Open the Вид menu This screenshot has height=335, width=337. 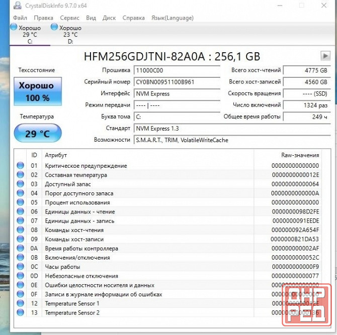[91, 18]
